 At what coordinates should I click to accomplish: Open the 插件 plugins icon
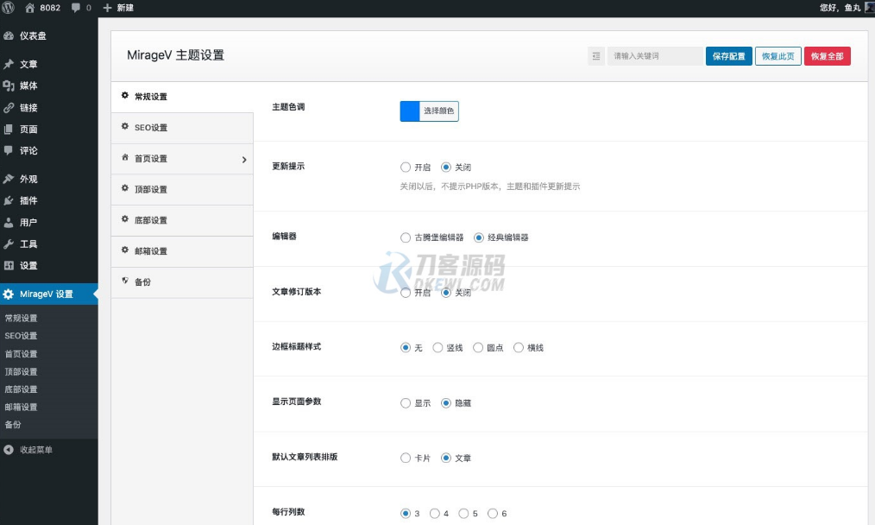coord(9,200)
